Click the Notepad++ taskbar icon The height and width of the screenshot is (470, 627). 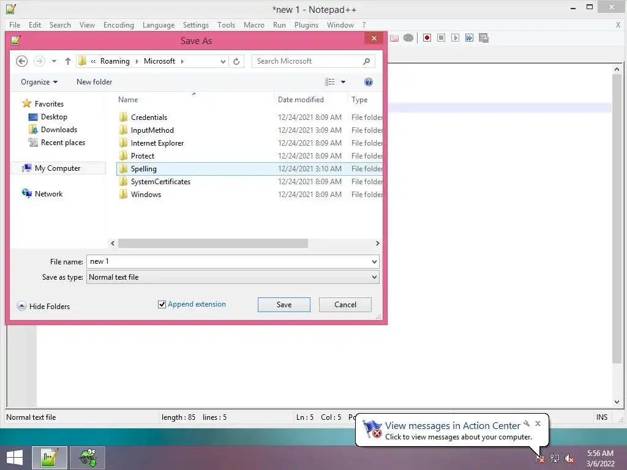pos(50,458)
